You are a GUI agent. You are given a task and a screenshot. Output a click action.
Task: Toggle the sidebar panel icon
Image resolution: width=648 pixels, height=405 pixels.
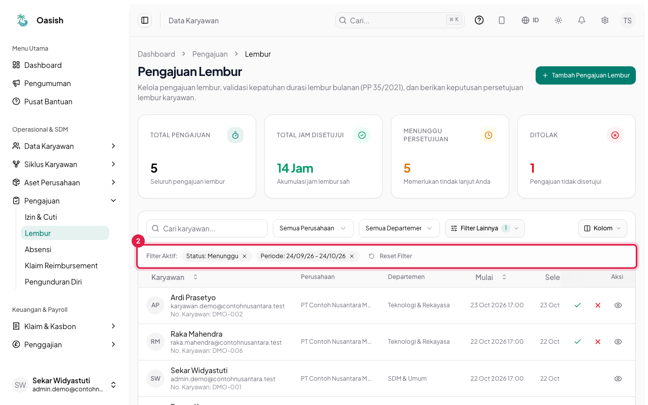tap(145, 20)
